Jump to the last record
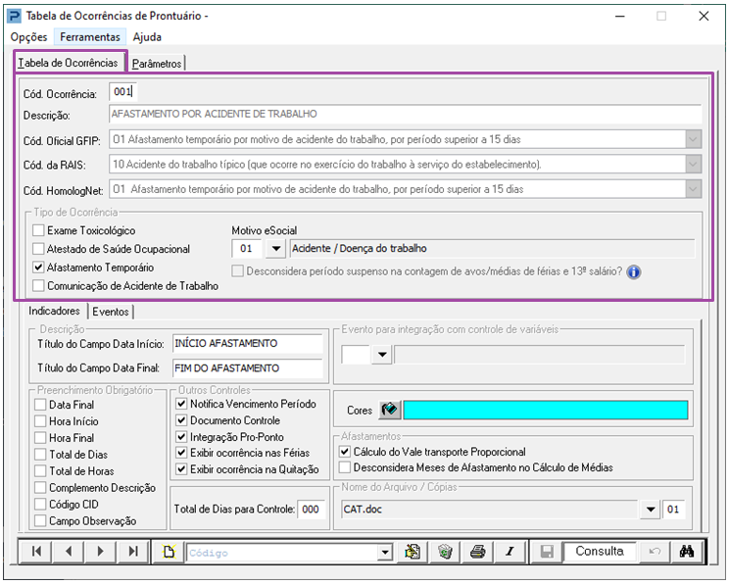This screenshot has height=585, width=729. [132, 552]
